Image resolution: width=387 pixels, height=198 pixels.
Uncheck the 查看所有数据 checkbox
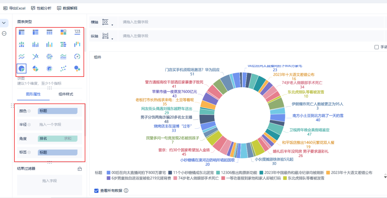96,190
